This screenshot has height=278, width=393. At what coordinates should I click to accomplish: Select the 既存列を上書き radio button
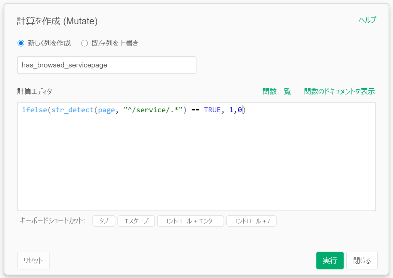click(85, 43)
